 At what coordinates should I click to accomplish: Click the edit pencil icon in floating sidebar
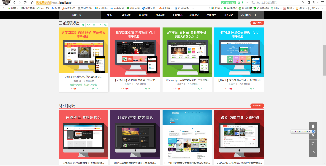(313, 135)
